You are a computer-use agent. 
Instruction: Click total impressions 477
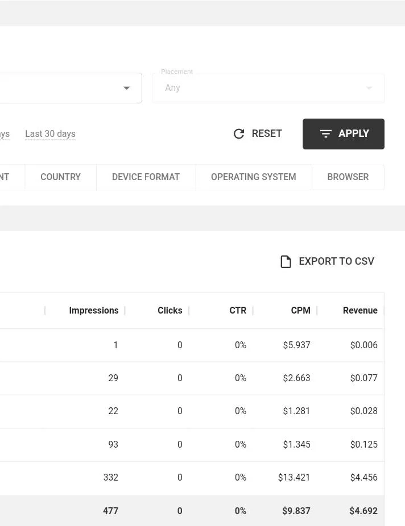(x=110, y=511)
